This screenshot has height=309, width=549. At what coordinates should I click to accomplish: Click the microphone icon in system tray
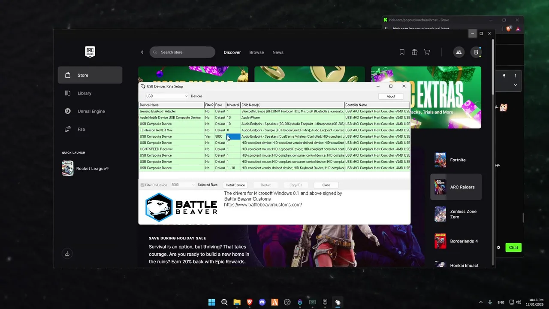490,302
